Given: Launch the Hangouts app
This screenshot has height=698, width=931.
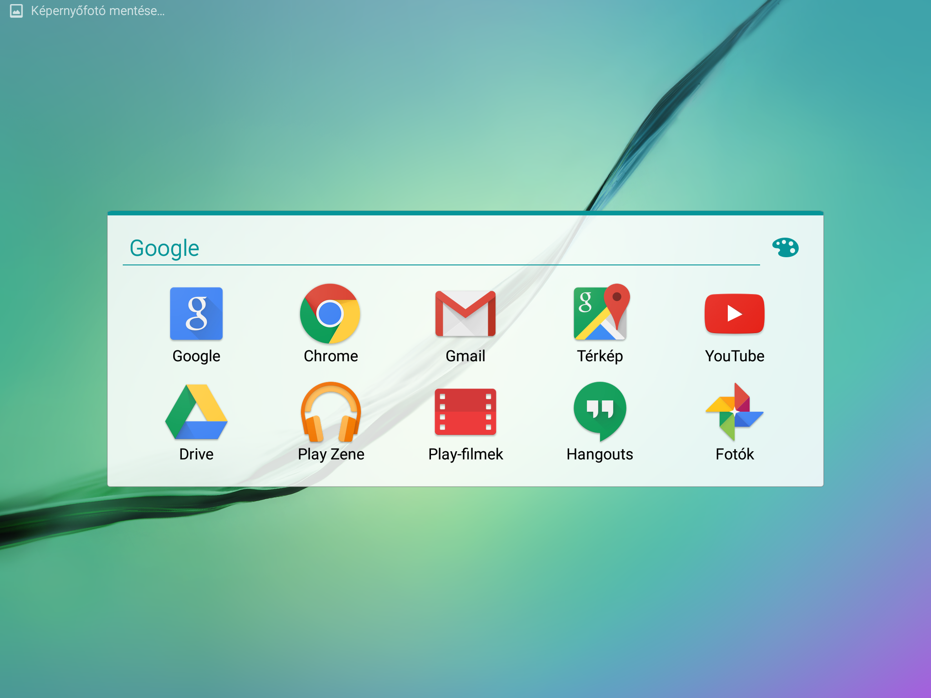Looking at the screenshot, I should [600, 412].
